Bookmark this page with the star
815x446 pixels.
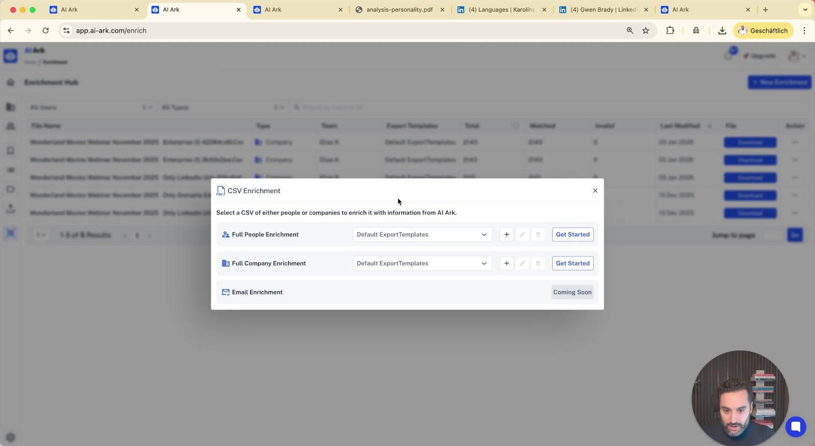646,31
